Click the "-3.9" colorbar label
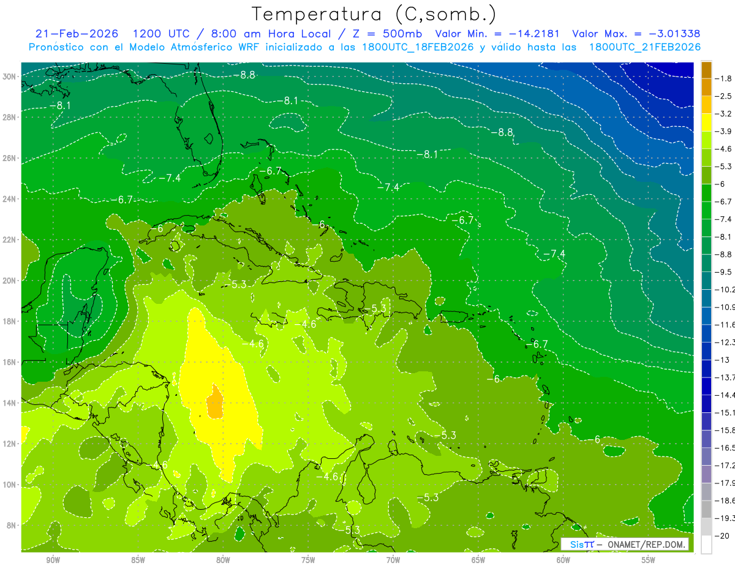The image size is (735, 568). click(723, 131)
